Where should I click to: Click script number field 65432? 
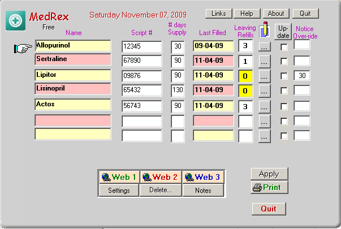coord(142,90)
